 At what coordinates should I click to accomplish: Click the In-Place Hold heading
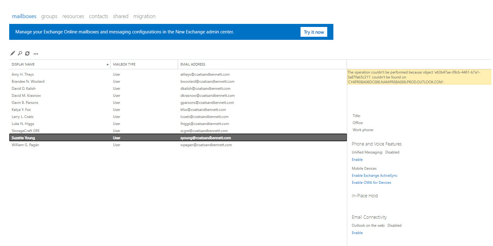point(365,196)
